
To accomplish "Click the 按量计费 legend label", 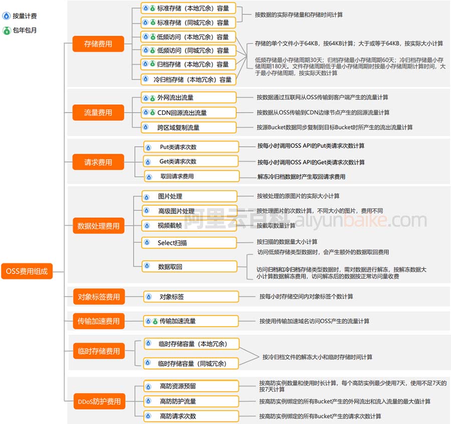I will (25, 16).
